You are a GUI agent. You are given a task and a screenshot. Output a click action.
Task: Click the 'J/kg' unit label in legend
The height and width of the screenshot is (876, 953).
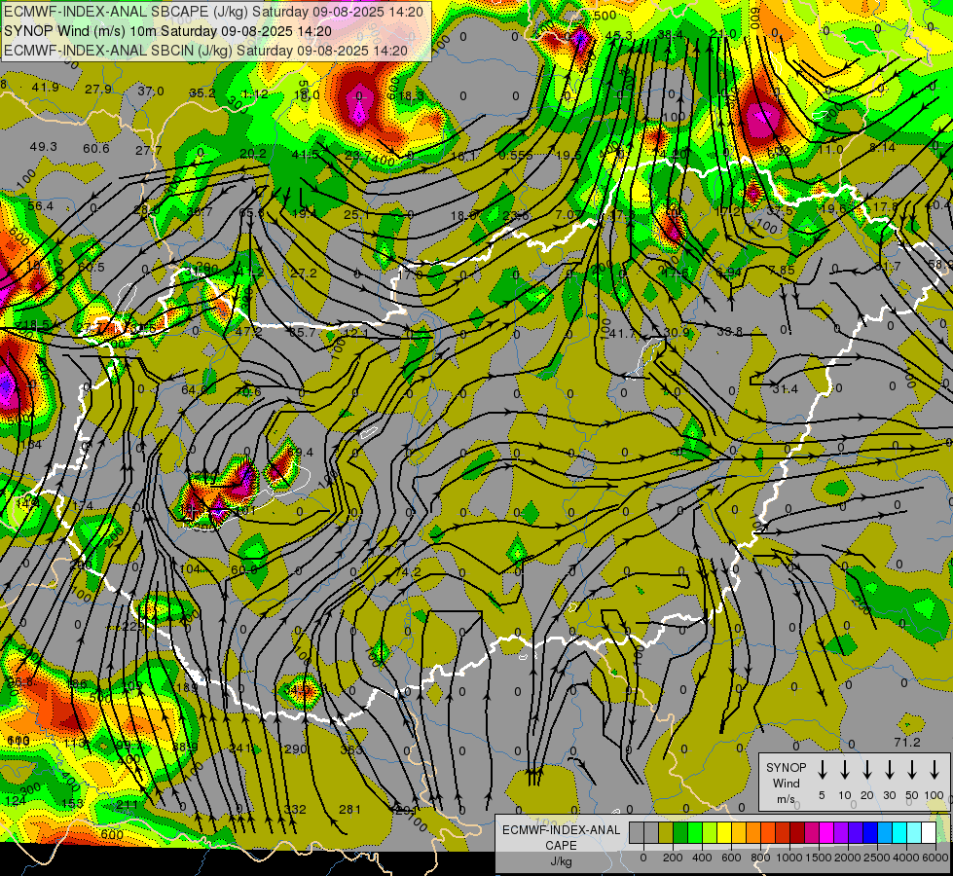pyautogui.click(x=561, y=861)
